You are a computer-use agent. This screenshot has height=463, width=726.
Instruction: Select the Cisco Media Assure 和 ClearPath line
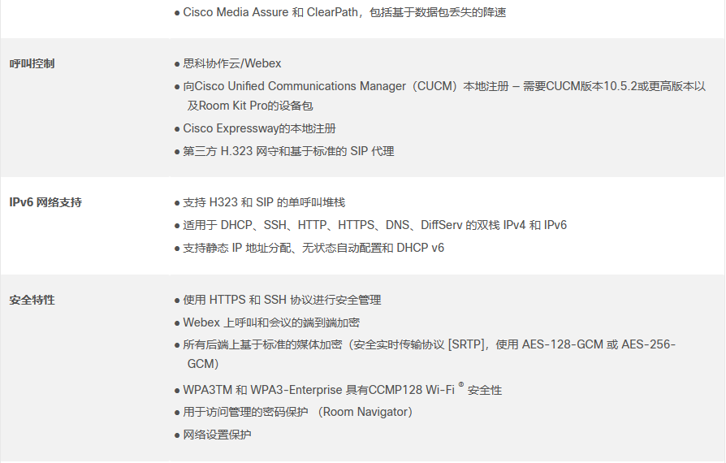pyautogui.click(x=344, y=12)
